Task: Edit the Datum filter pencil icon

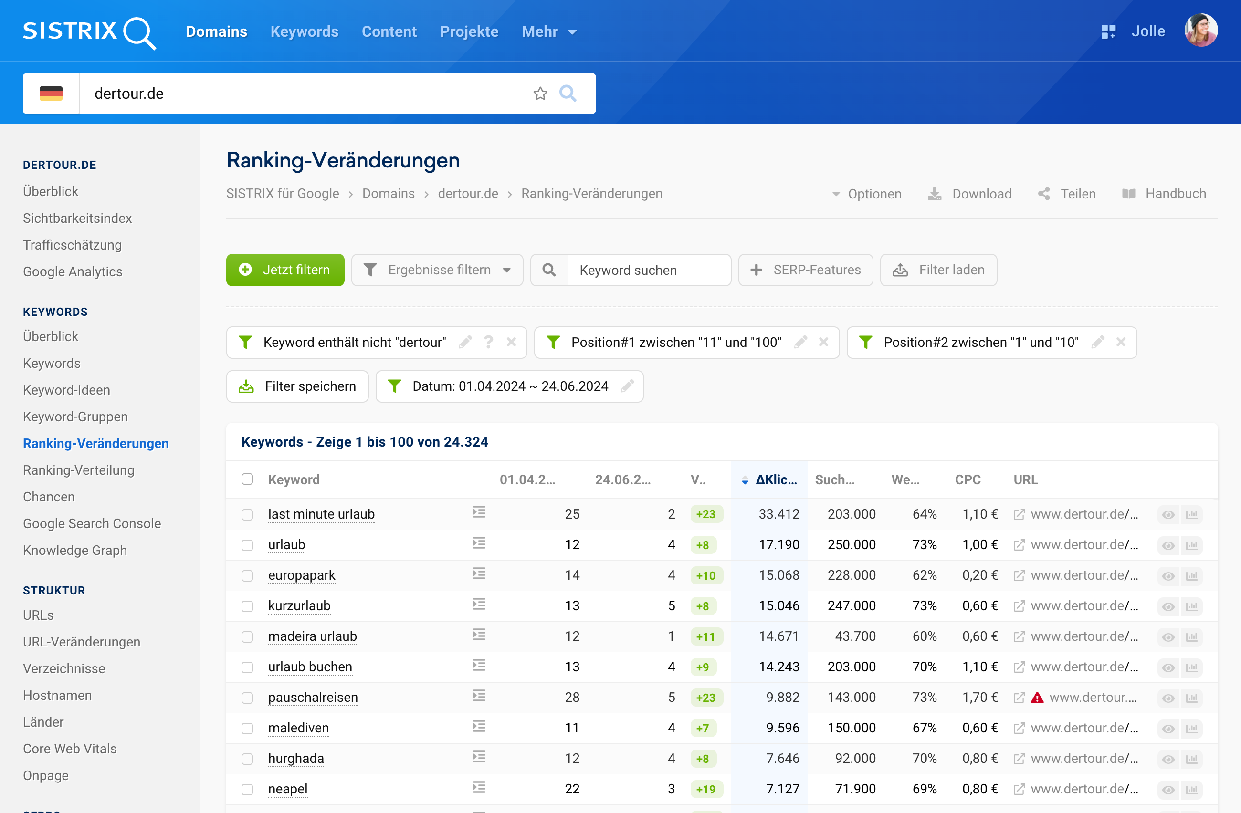Action: point(628,386)
